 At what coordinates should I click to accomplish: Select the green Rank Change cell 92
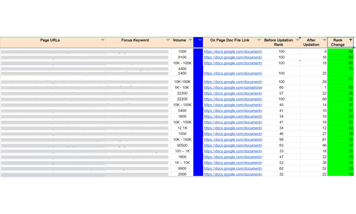pyautogui.click(x=340, y=51)
